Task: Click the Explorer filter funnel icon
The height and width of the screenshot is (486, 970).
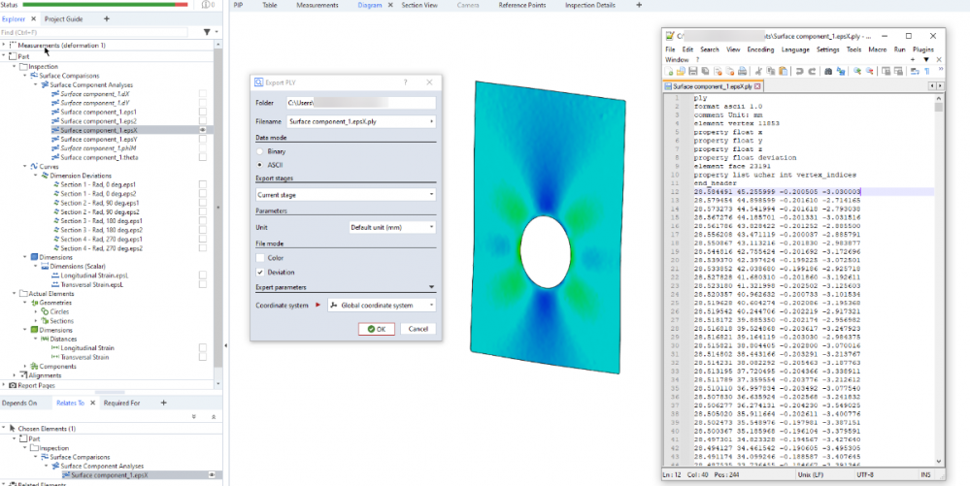Action: coord(206,32)
